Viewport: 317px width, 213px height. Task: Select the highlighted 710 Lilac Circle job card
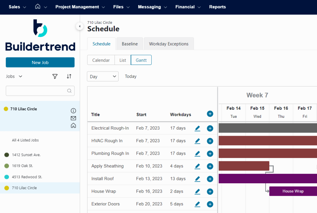click(x=40, y=116)
